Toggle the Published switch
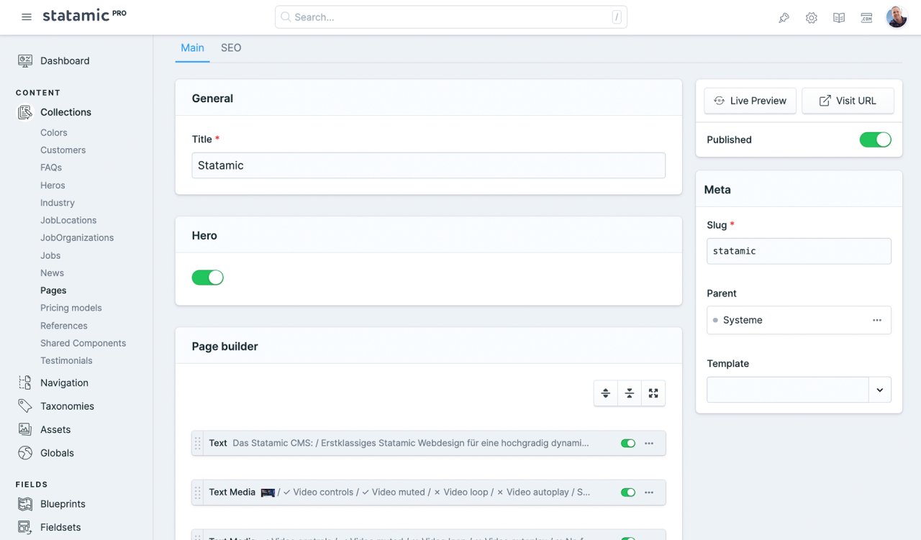This screenshot has width=921, height=540. [x=875, y=139]
